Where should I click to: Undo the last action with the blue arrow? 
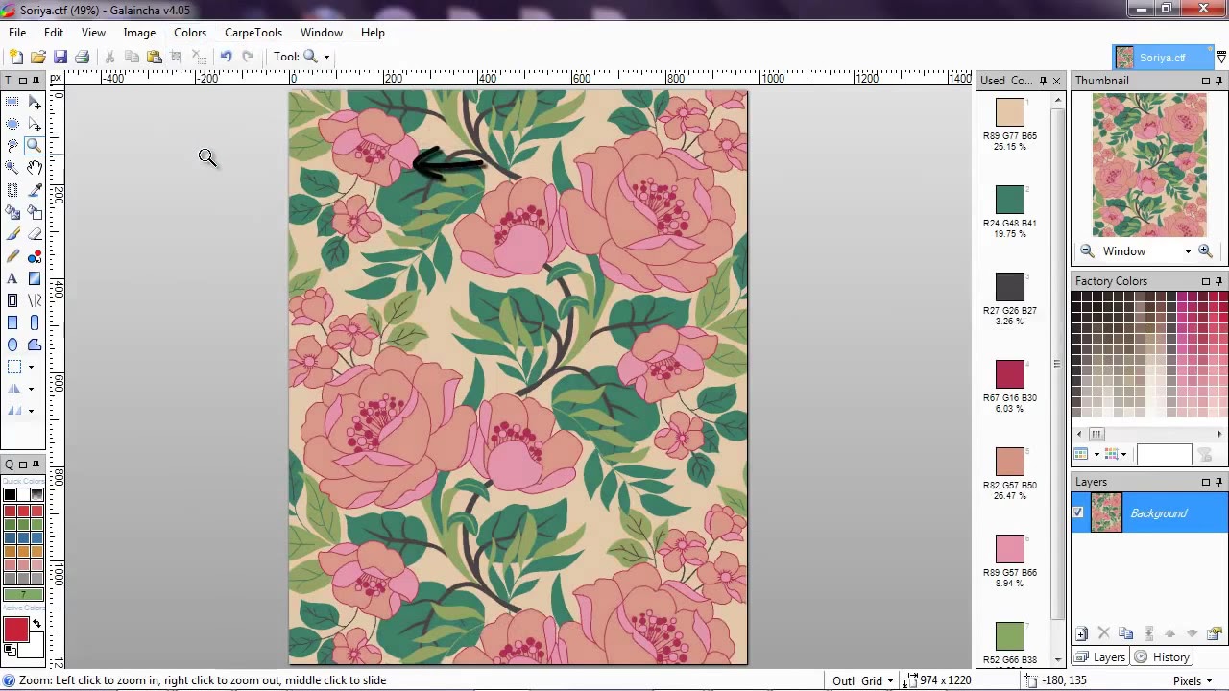click(x=226, y=57)
